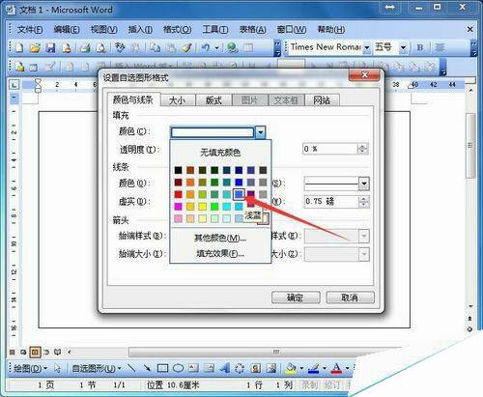The image size is (483, 397).
Task: Click the Insert Hyperlink globe icon
Action: [x=232, y=48]
